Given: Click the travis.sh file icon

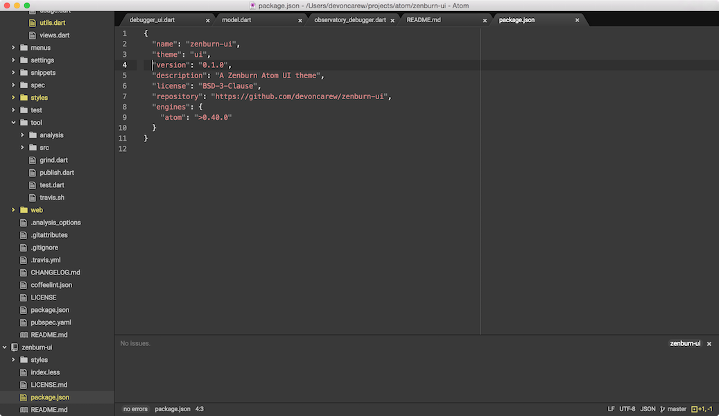Looking at the screenshot, I should pyautogui.click(x=32, y=197).
